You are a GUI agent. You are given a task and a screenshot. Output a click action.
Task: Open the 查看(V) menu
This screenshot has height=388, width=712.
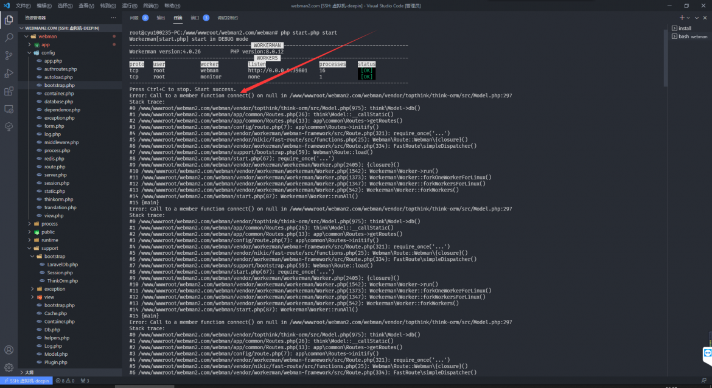point(86,6)
